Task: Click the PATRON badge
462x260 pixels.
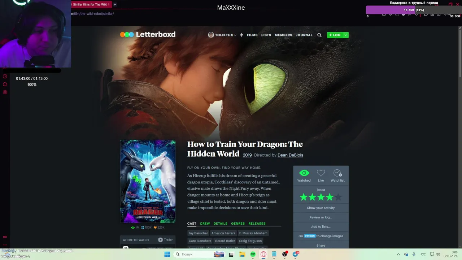Action: [x=310, y=236]
